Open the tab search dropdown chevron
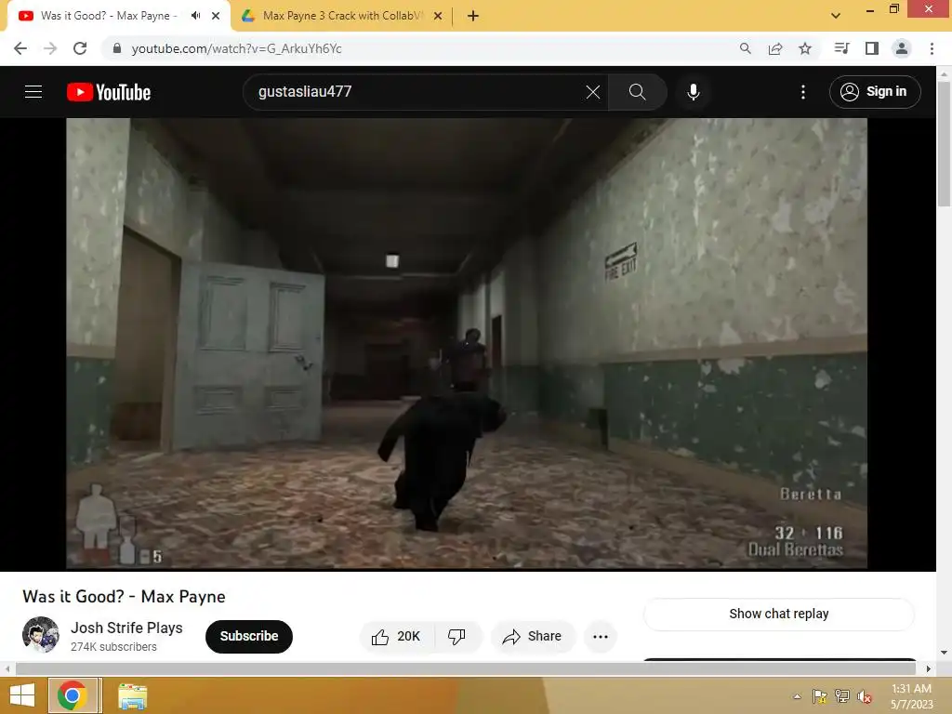 coord(836,16)
